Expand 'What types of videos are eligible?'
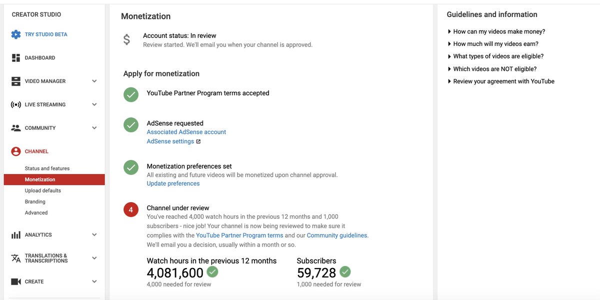 click(x=495, y=56)
